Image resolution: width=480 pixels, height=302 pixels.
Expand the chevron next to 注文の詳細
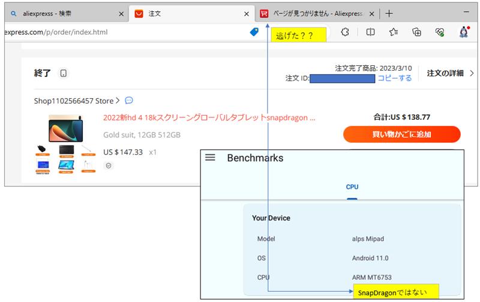472,73
